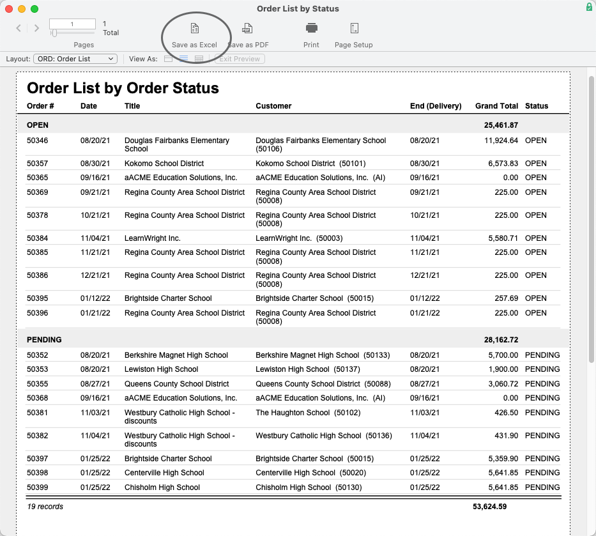Click the vertical scrollbar
The height and width of the screenshot is (536, 596).
[x=591, y=219]
